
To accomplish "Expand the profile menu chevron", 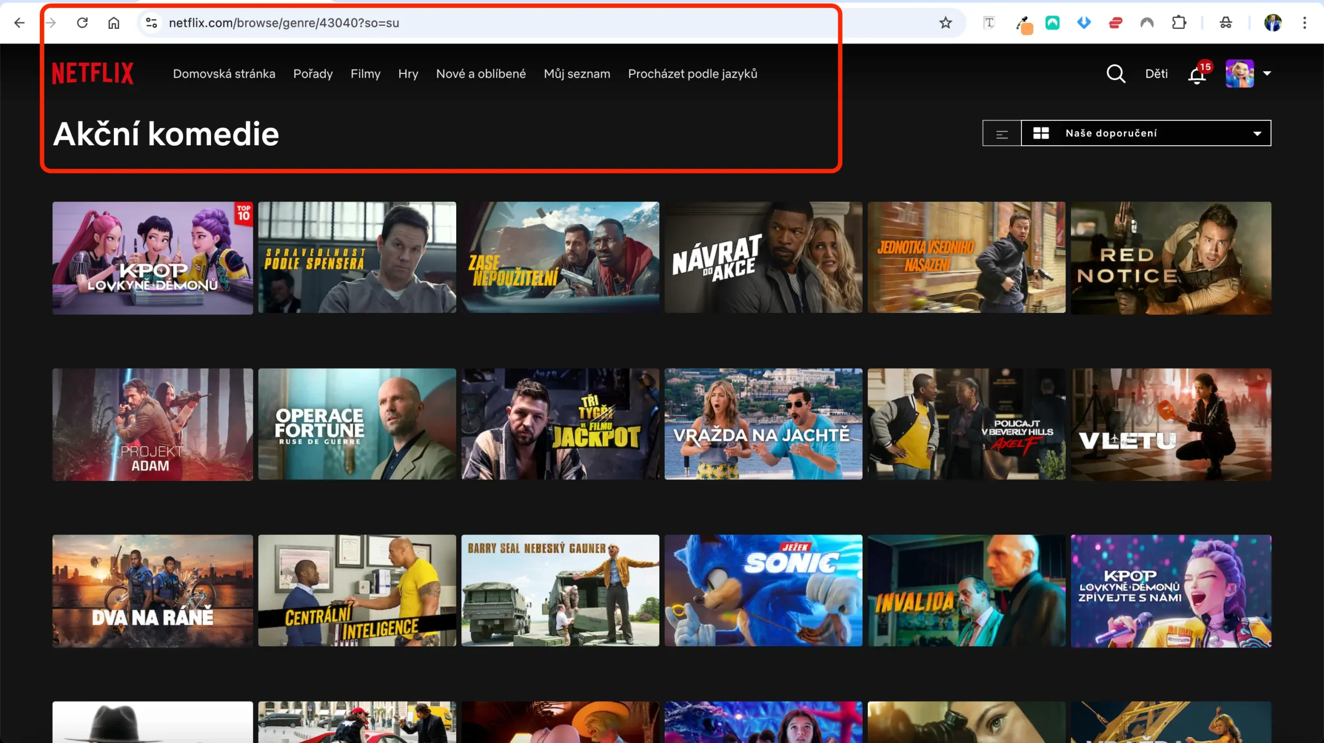I will [x=1268, y=73].
